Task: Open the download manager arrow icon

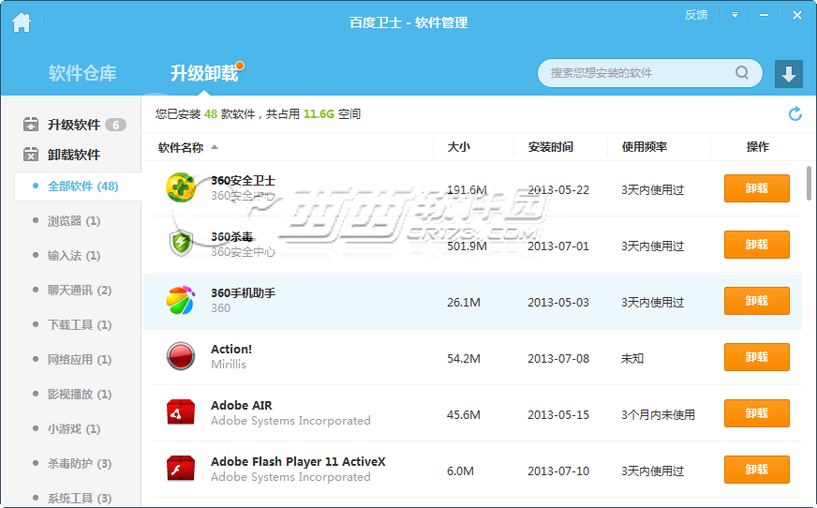Action: 788,73
